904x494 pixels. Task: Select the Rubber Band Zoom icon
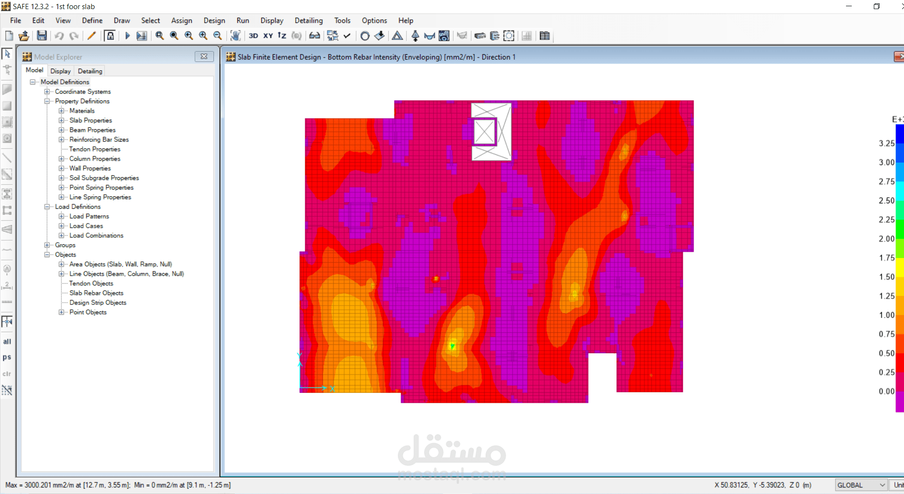click(160, 36)
